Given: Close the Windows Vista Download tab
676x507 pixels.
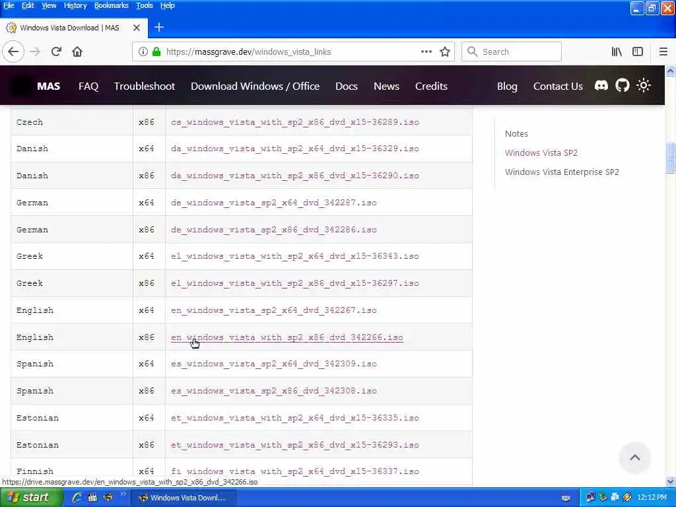Looking at the screenshot, I should pos(137,28).
